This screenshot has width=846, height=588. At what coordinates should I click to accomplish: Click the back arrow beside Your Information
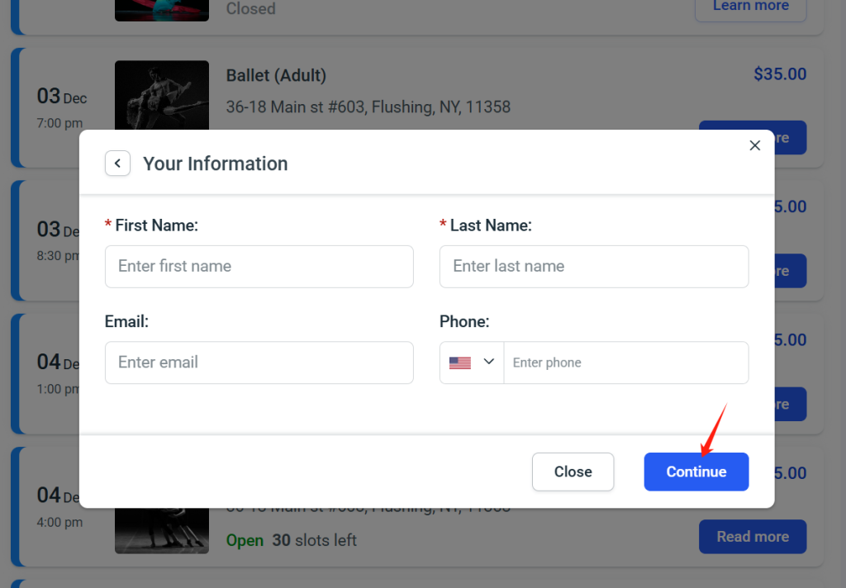(117, 164)
